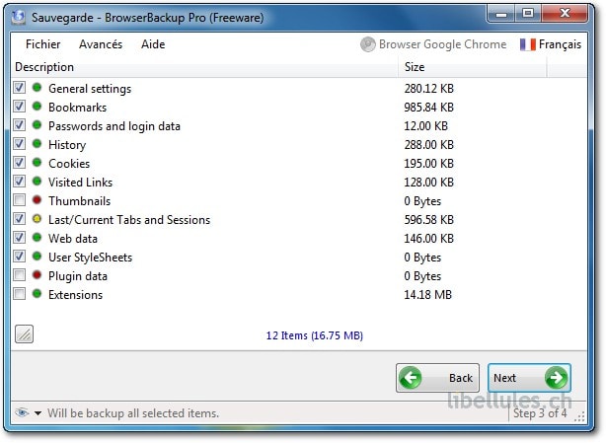The image size is (606, 443).
Task: Click green status dot for Cookies
Action: [37, 163]
